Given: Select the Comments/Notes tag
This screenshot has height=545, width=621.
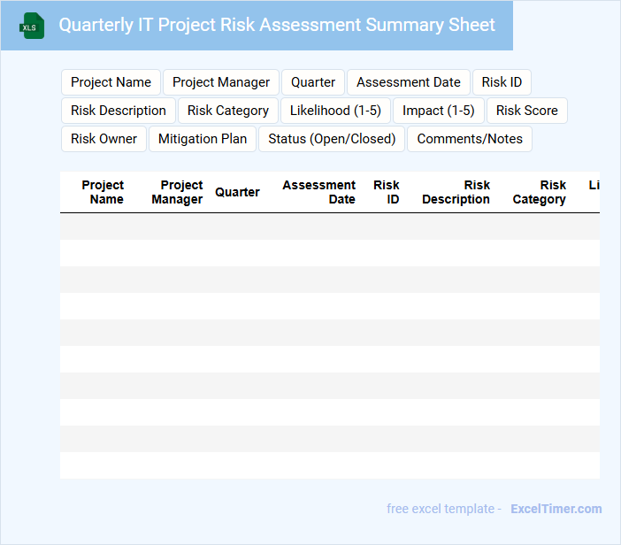Looking at the screenshot, I should [470, 139].
